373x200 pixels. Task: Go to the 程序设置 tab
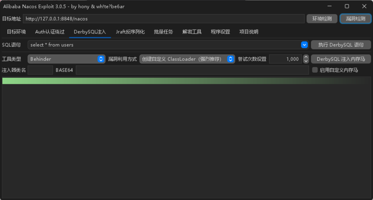(x=220, y=32)
